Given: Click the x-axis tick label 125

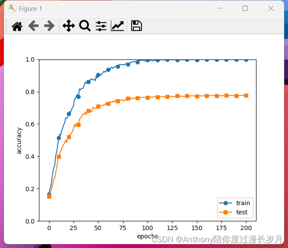Looking at the screenshot, I should tap(172, 228).
